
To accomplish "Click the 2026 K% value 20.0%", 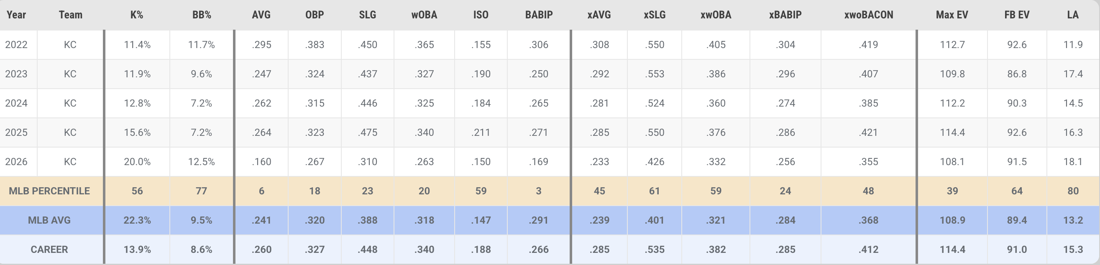I will click(x=137, y=162).
